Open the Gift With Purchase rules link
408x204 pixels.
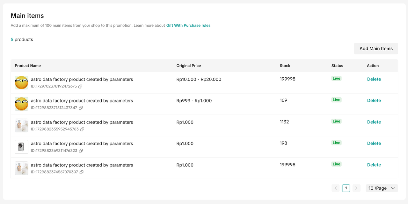188,25
